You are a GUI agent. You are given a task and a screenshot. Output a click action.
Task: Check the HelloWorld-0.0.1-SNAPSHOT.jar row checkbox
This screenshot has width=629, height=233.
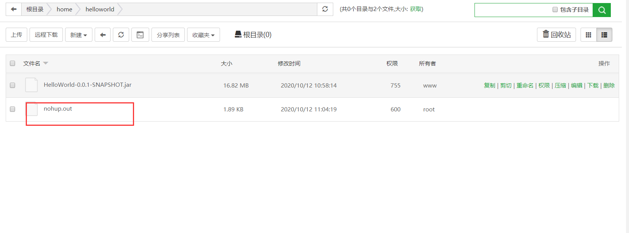coord(12,85)
